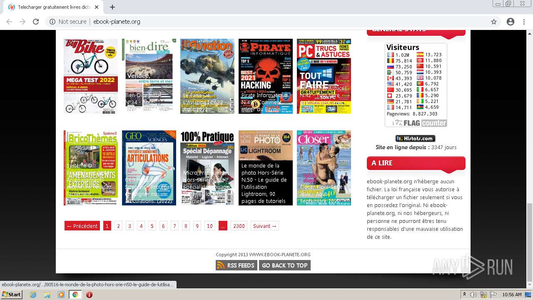533x300 pixels.
Task: Reload the current page
Action: [36, 22]
